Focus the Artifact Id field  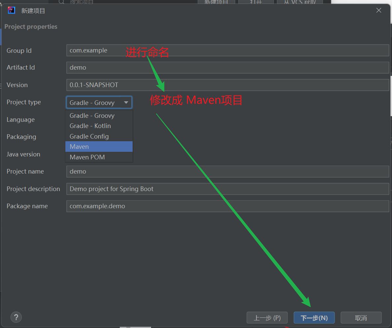coord(227,68)
